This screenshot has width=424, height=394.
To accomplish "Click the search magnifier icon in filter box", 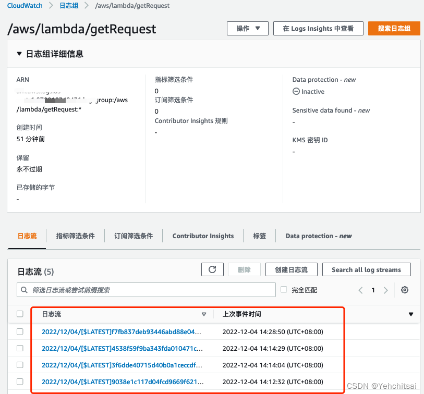I will [x=24, y=290].
